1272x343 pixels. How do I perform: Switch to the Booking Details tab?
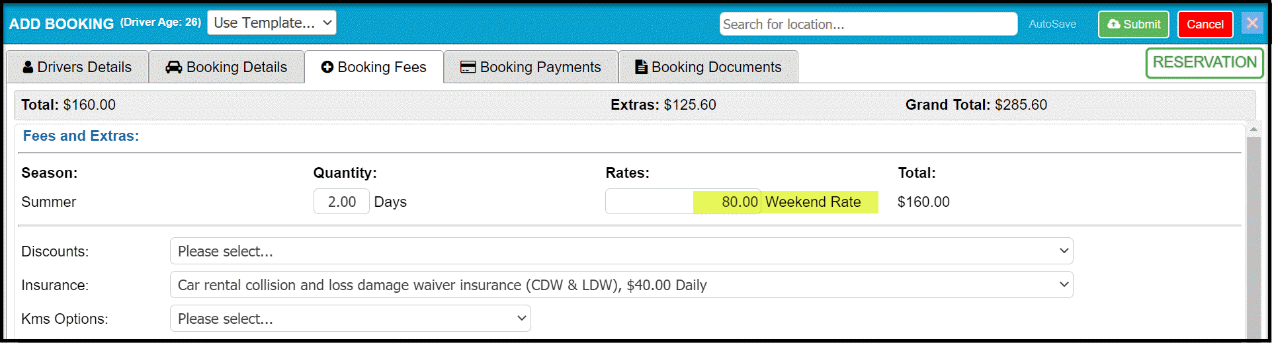point(227,67)
